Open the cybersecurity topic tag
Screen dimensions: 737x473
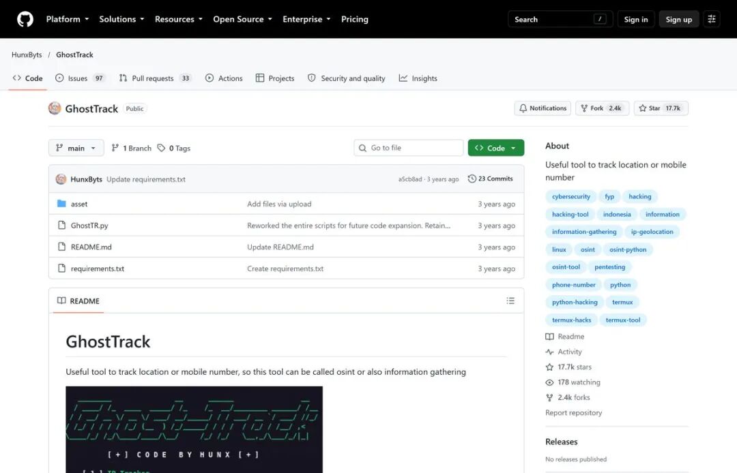tap(571, 196)
